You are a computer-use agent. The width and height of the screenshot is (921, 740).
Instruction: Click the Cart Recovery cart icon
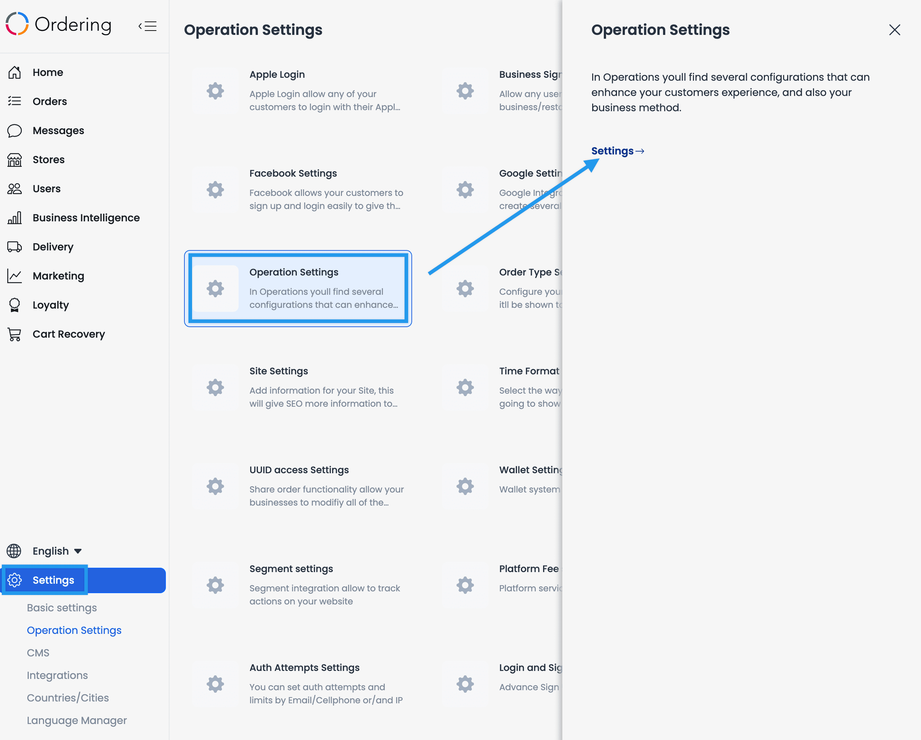tap(15, 334)
